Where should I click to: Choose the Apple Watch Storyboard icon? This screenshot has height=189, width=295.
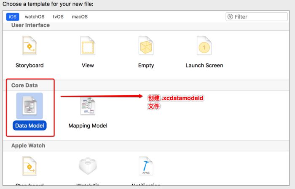tap(29, 166)
